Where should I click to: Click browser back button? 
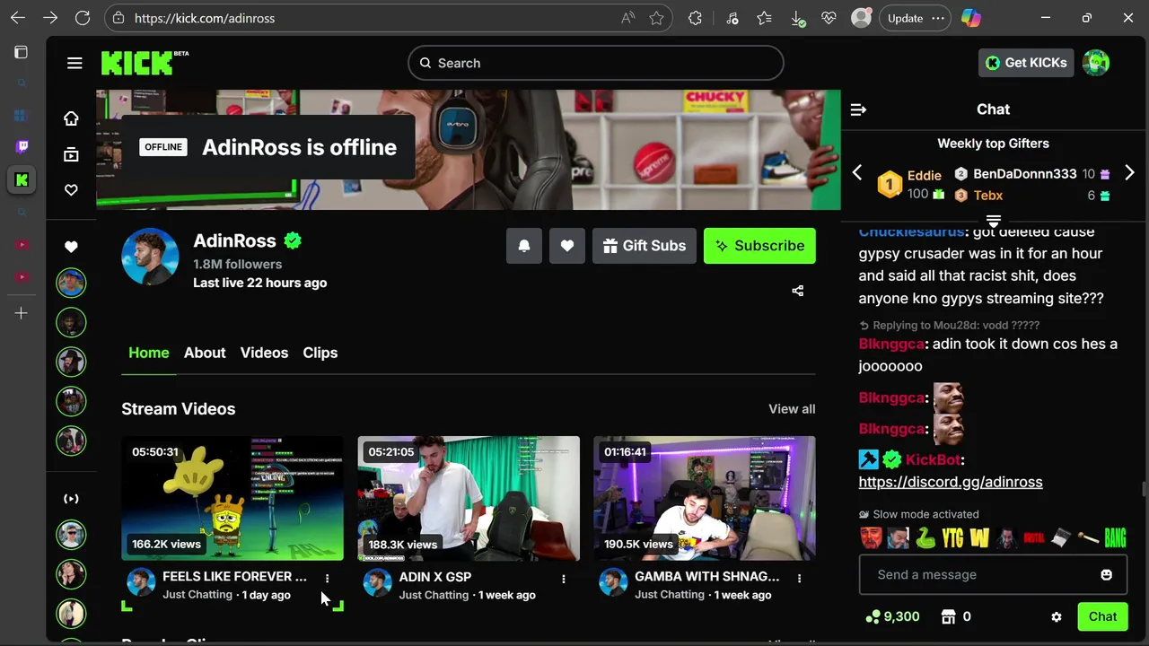coord(18,18)
